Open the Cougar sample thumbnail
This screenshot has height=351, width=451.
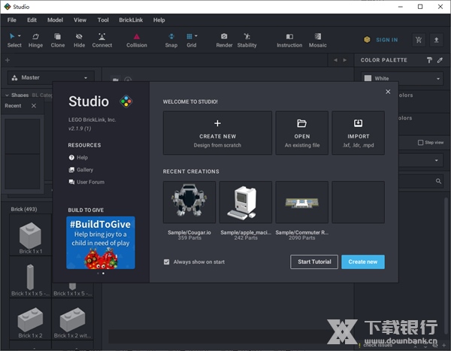click(x=189, y=202)
